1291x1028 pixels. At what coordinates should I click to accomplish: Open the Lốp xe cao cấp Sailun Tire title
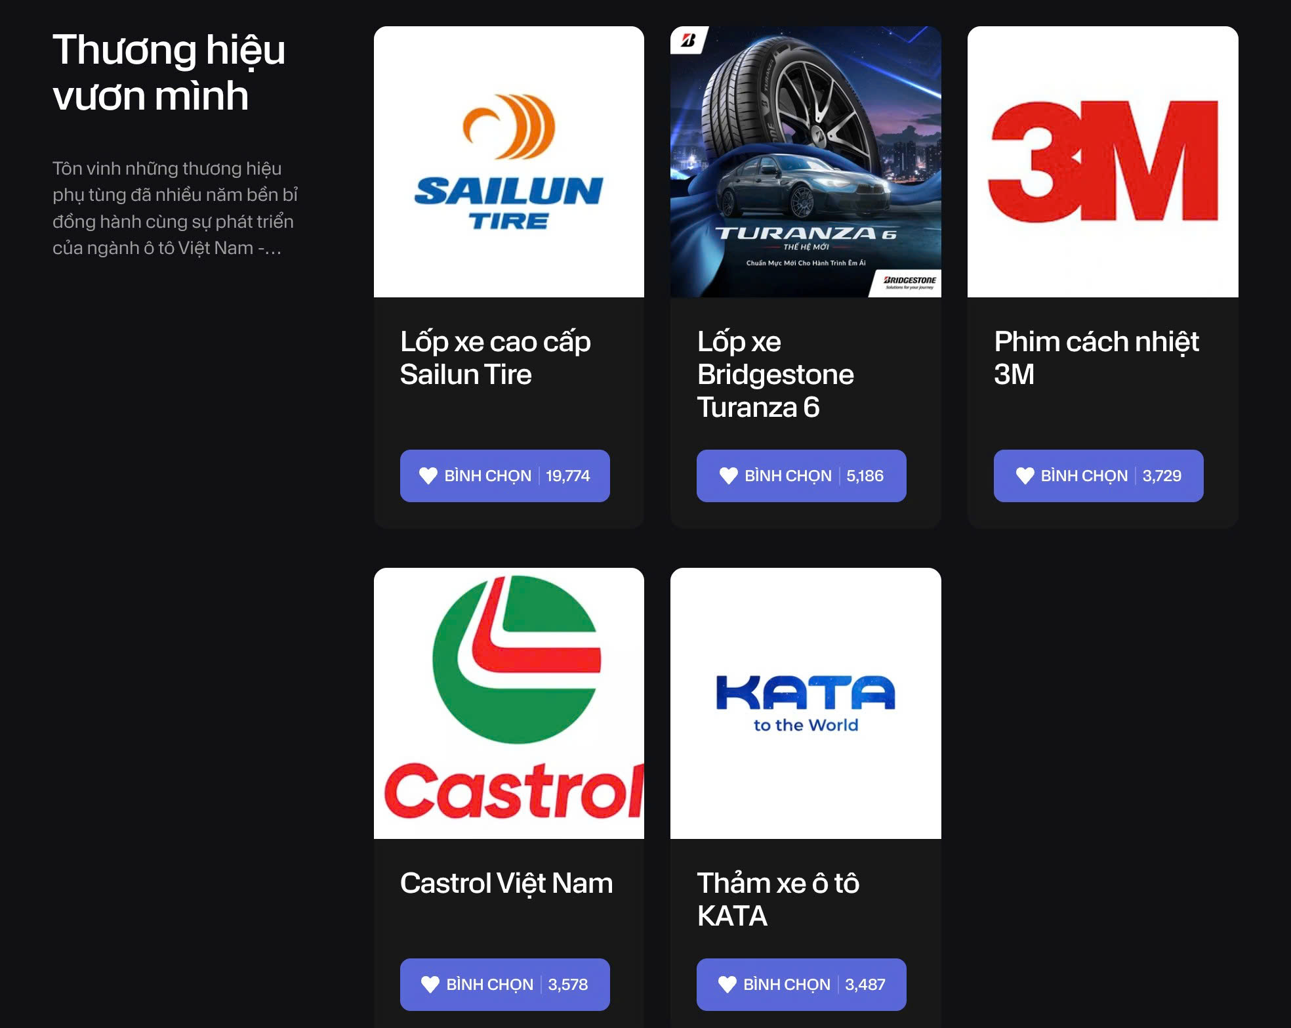pos(495,358)
